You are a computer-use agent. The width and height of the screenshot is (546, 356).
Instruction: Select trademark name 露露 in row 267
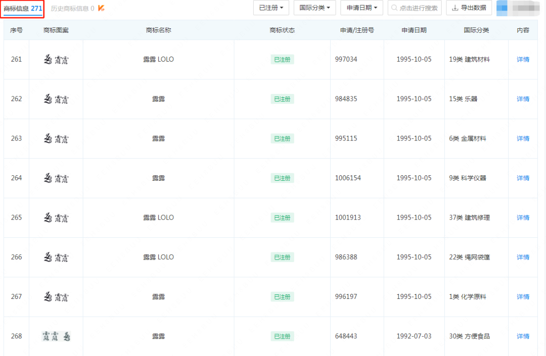pos(158,297)
